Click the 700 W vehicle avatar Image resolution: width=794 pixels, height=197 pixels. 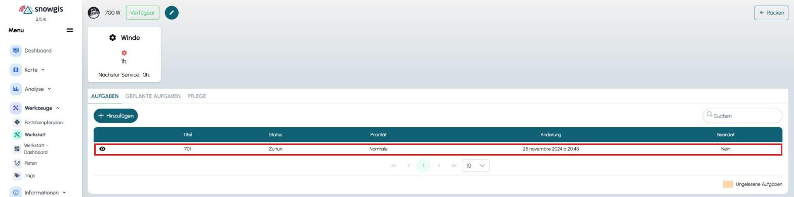pos(94,13)
